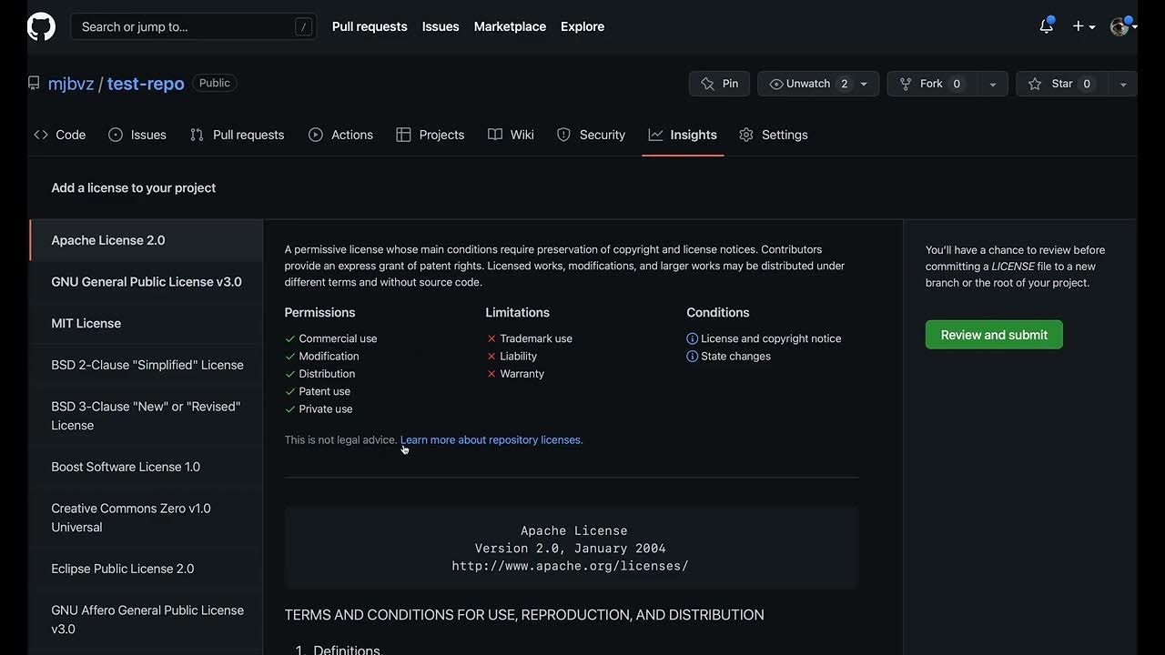Click the fork icon on Fork button

(x=906, y=84)
